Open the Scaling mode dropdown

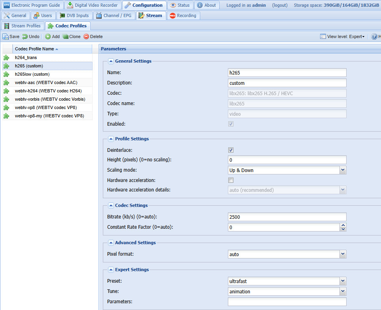point(343,170)
